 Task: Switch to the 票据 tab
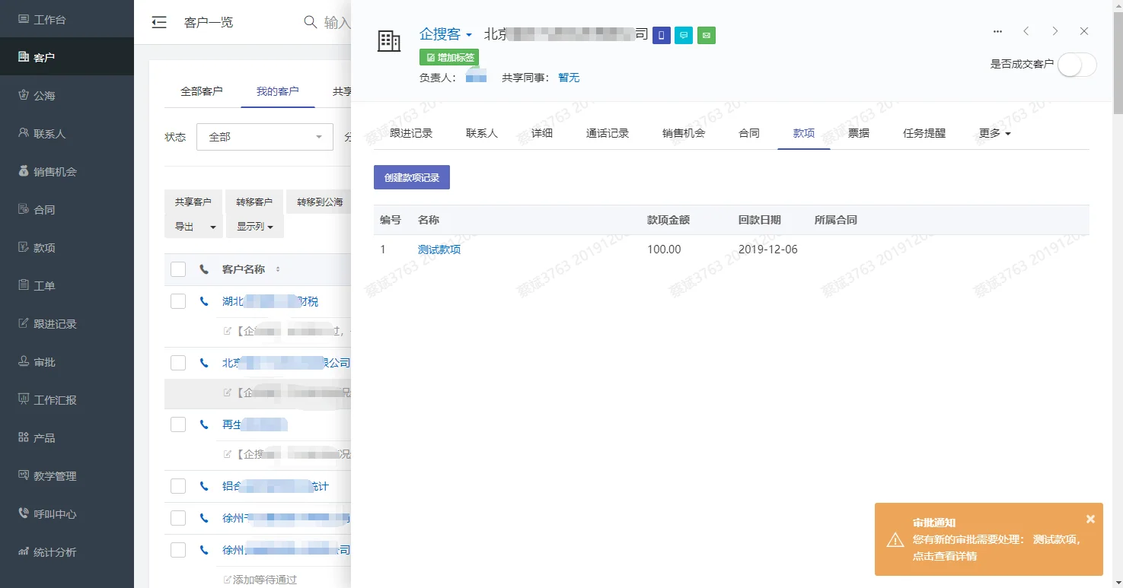[859, 133]
